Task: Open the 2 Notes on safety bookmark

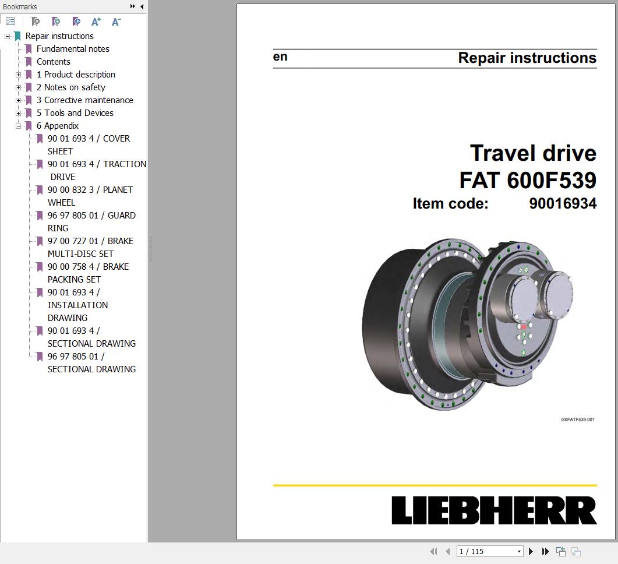Action: click(71, 87)
